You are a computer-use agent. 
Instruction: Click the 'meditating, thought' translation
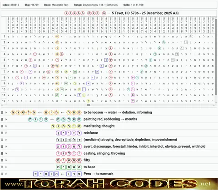point(99,126)
